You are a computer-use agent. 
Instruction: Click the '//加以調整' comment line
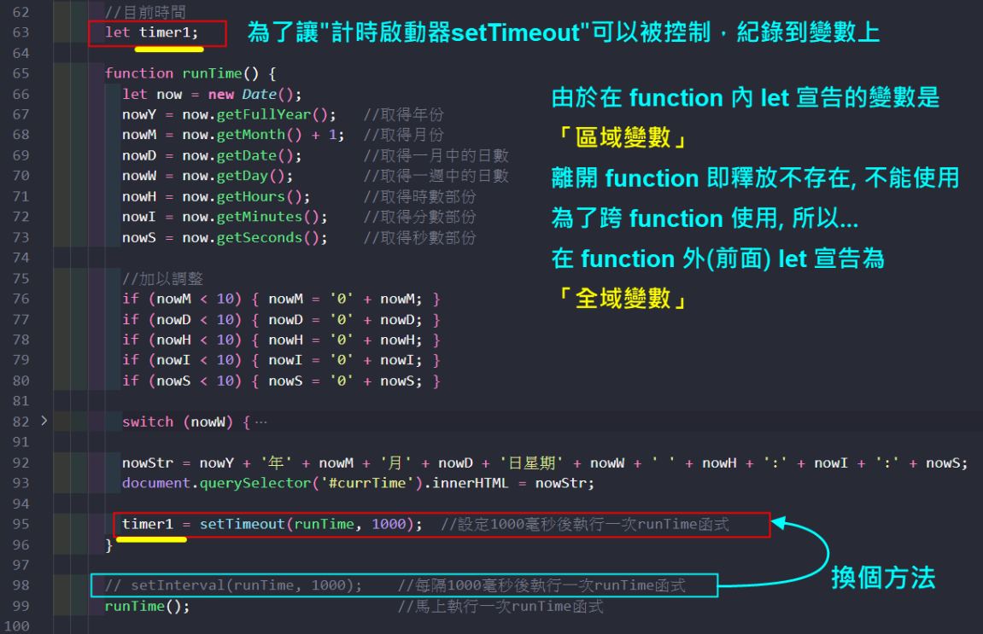coord(162,278)
